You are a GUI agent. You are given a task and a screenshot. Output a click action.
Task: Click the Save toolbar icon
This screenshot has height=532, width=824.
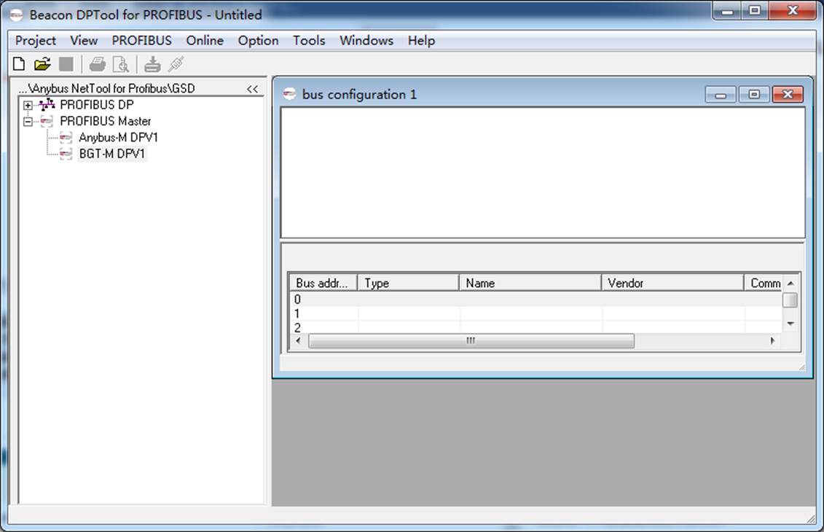66,64
